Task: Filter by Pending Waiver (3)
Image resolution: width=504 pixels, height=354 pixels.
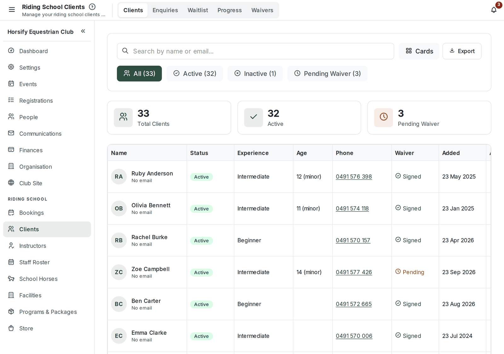Action: click(x=327, y=74)
